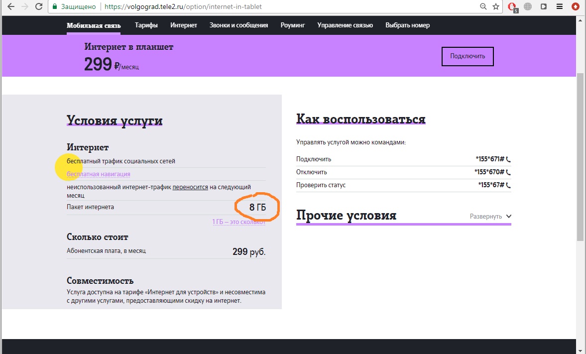
Task: Click the dark square play extension icon
Action: point(544,6)
